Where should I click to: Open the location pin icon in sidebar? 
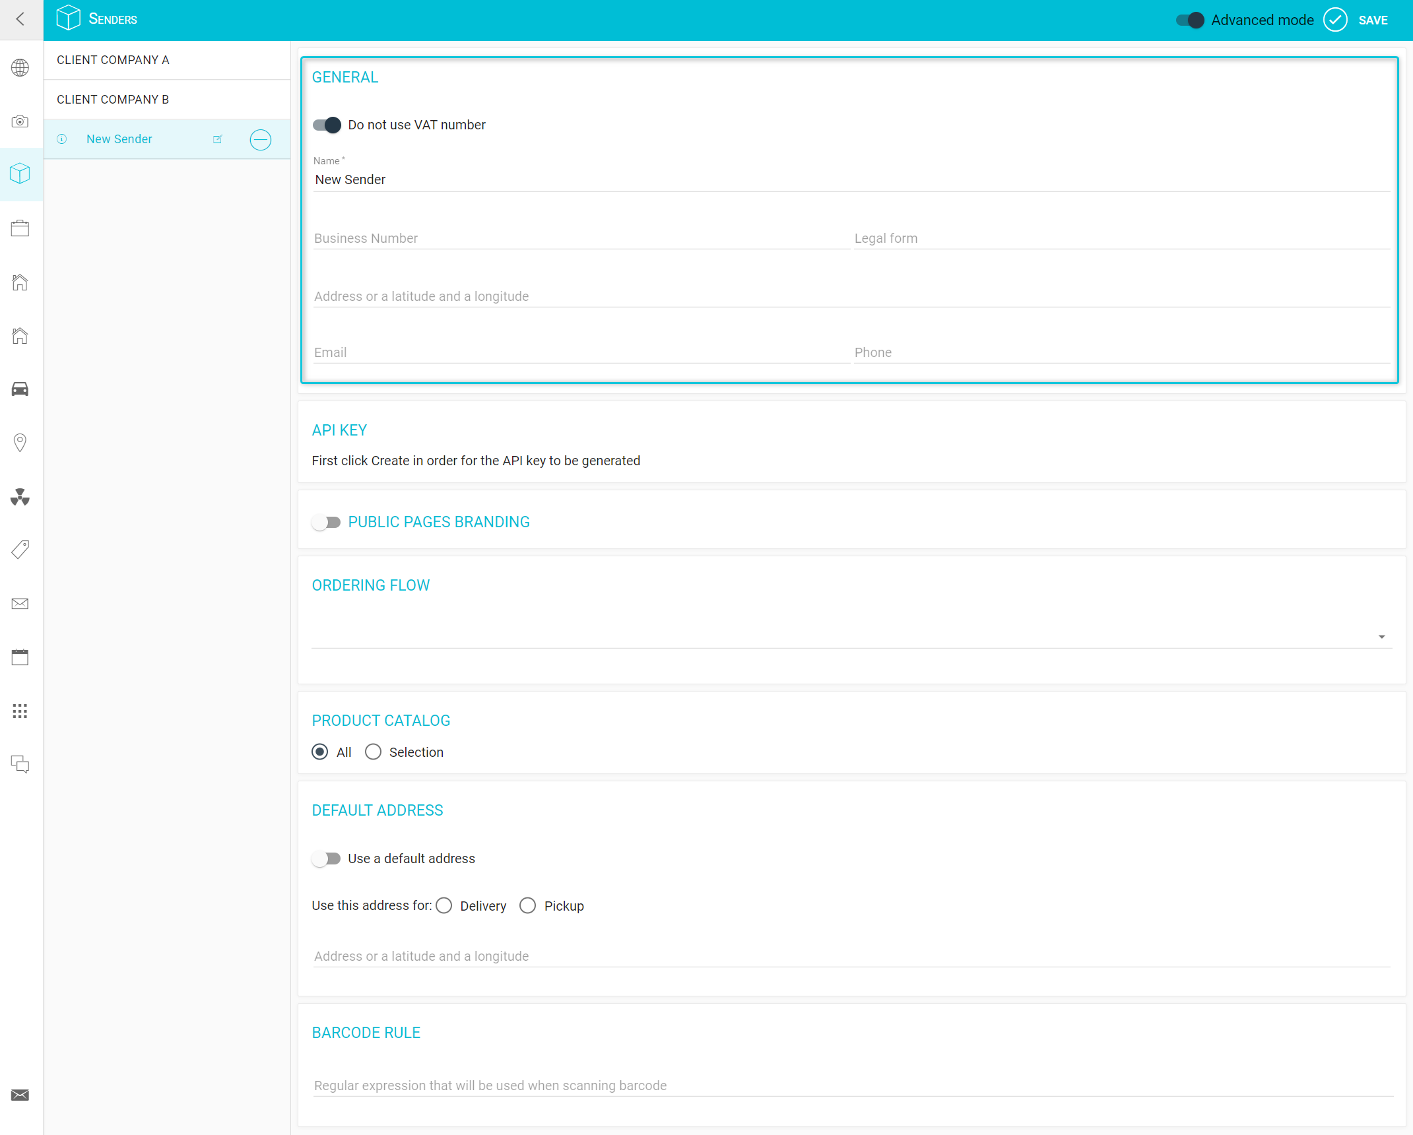click(20, 443)
